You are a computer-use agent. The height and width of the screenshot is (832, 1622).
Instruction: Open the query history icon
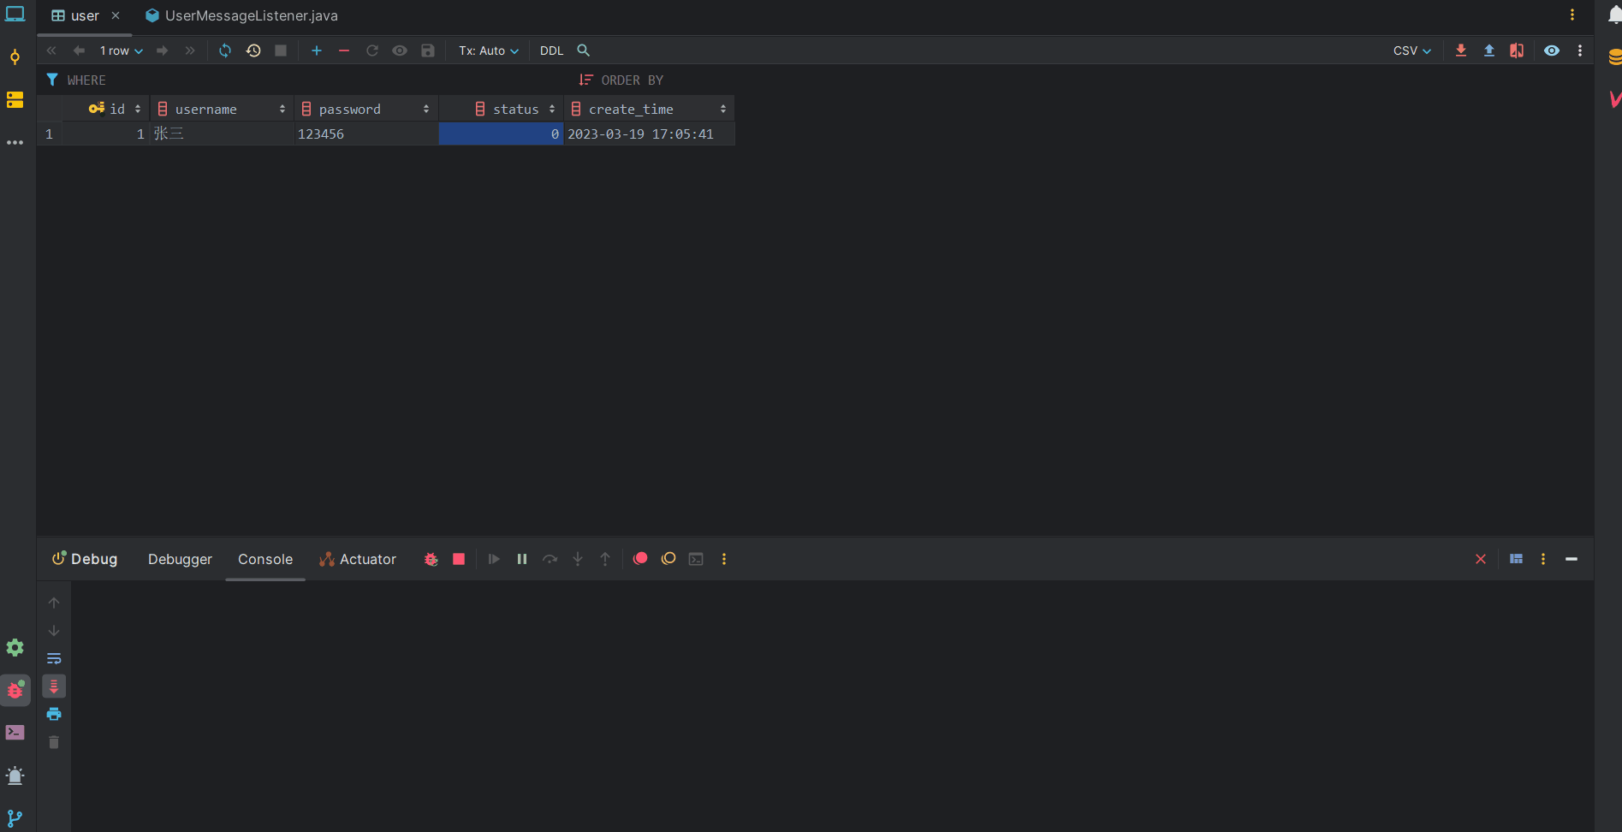[253, 51]
